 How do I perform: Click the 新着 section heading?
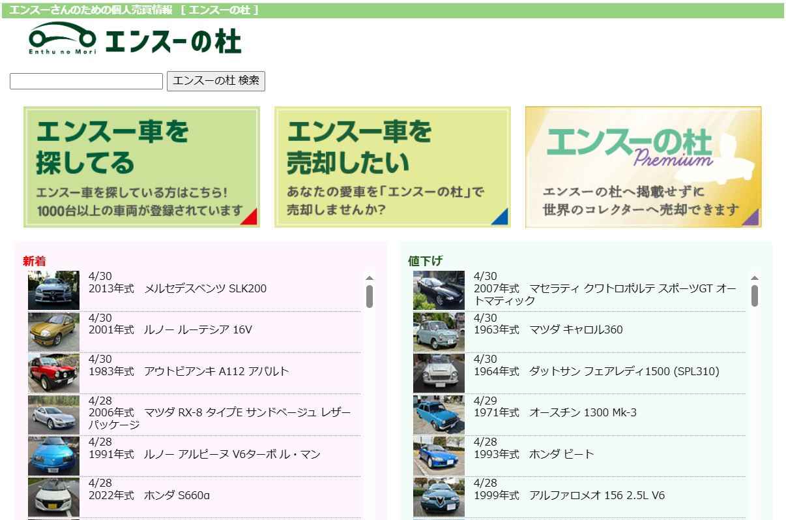[35, 261]
